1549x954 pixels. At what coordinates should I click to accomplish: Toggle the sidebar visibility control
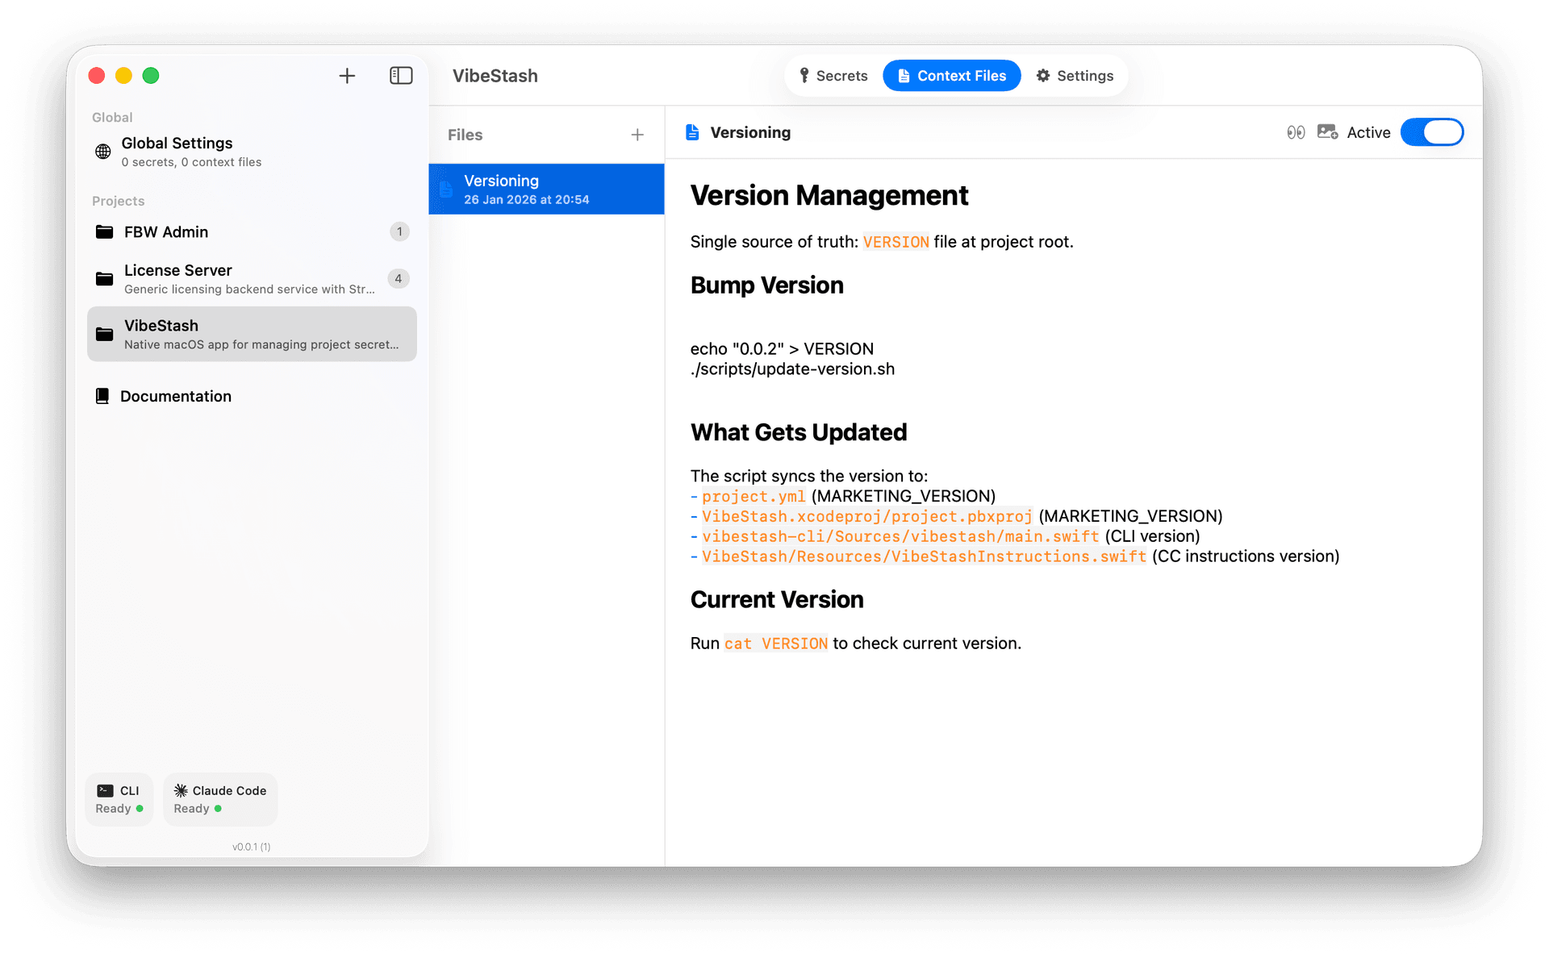(x=400, y=75)
